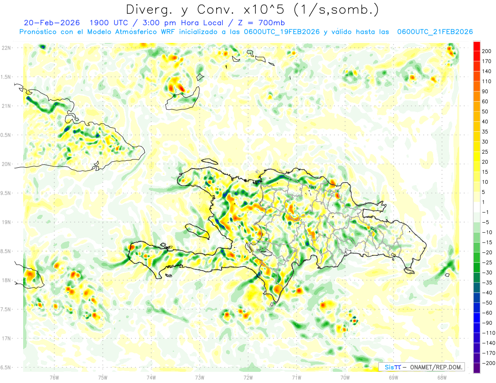Click the color bar label '200'
This screenshot has width=496, height=383.
487,51
